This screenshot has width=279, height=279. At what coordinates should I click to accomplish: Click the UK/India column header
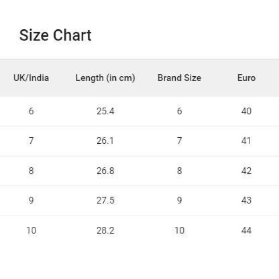point(31,78)
